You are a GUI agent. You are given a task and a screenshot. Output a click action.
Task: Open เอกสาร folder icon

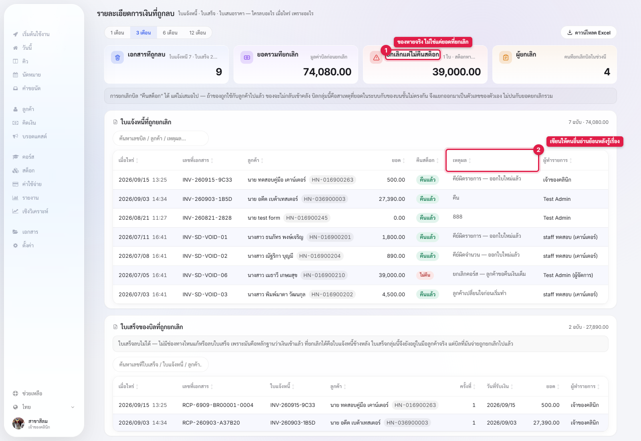tap(15, 232)
